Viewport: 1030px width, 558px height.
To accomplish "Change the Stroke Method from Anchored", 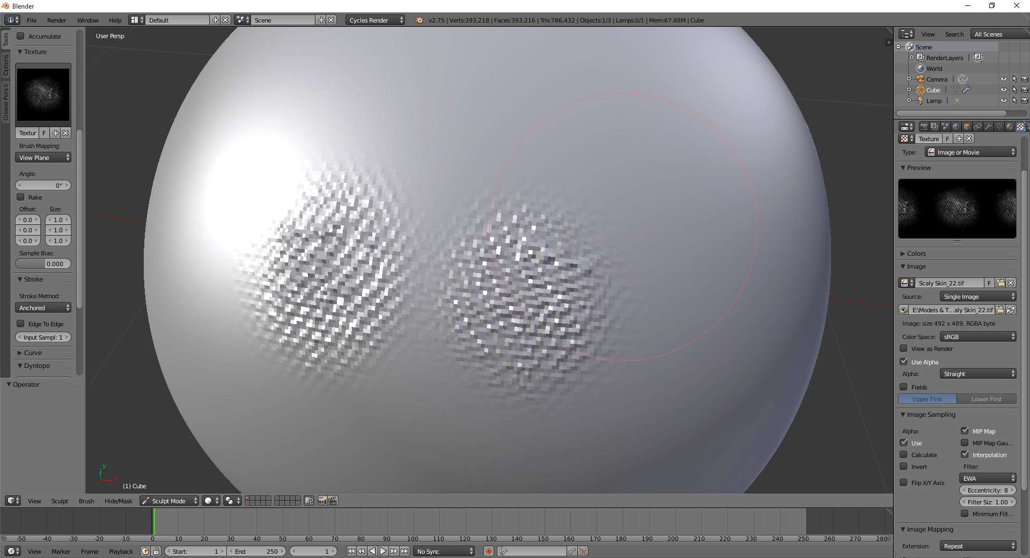I will pyautogui.click(x=43, y=307).
